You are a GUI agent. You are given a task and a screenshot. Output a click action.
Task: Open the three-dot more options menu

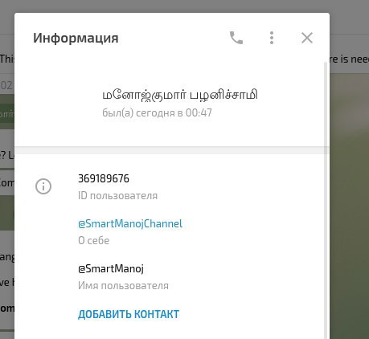point(272,38)
